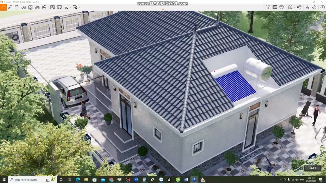
Task: Toggle the BIM info mode icon
Action: click(x=17, y=7)
